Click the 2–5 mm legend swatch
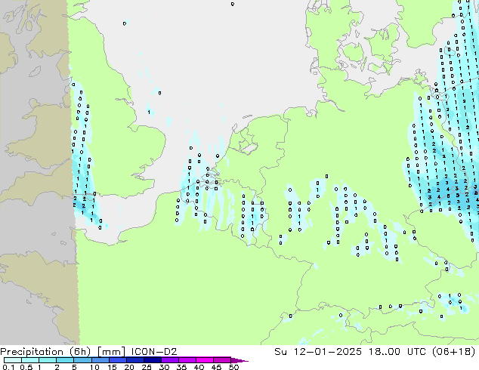Screen dimensions: 479x370 (65, 360)
